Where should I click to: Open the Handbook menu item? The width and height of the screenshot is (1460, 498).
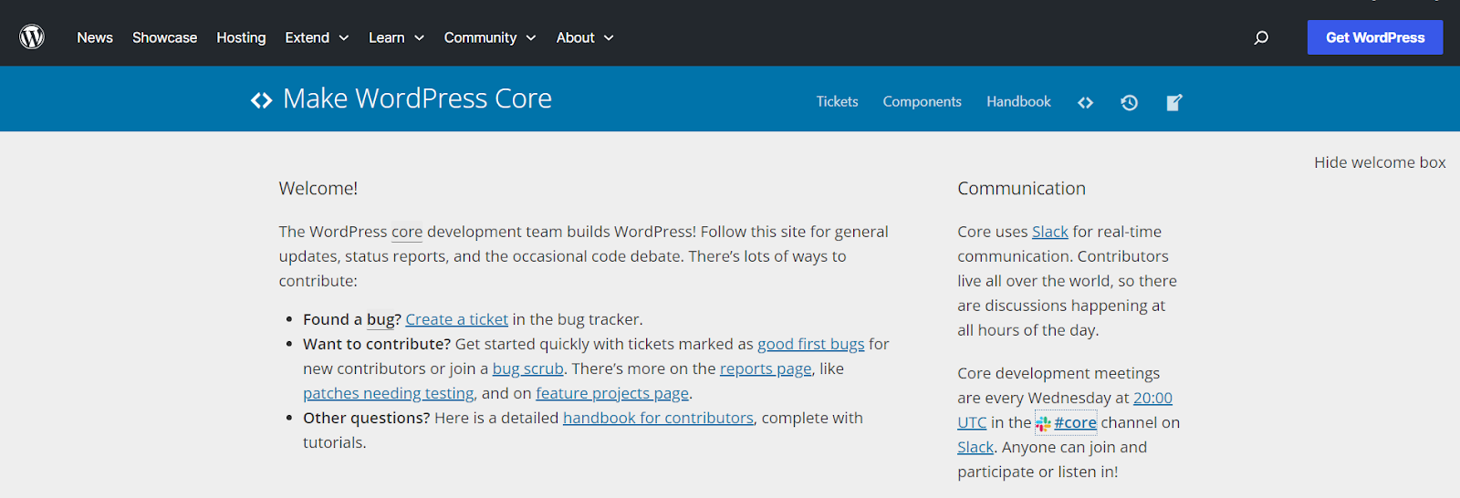click(1018, 101)
